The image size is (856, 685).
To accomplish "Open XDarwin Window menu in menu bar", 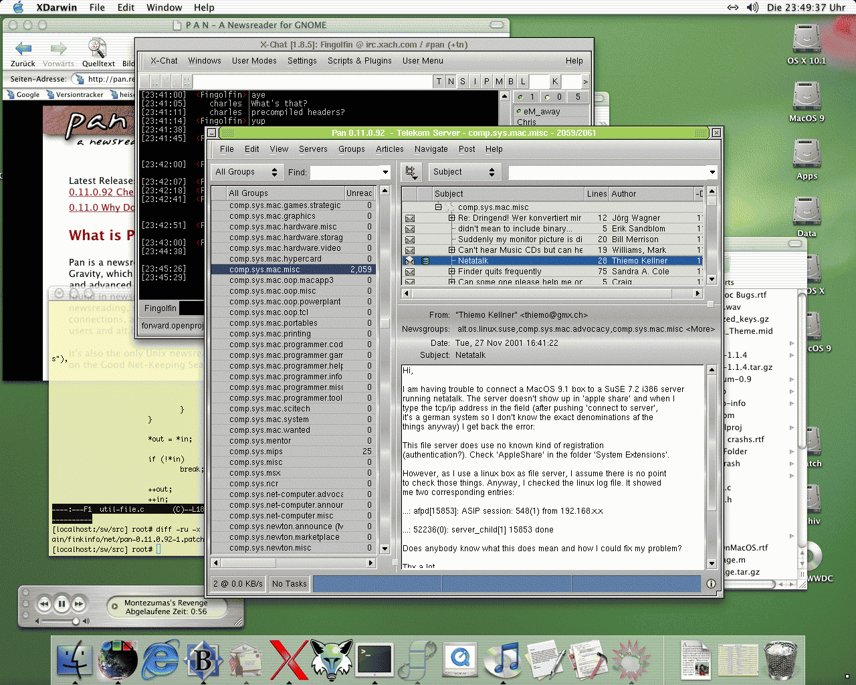I will pyautogui.click(x=165, y=7).
